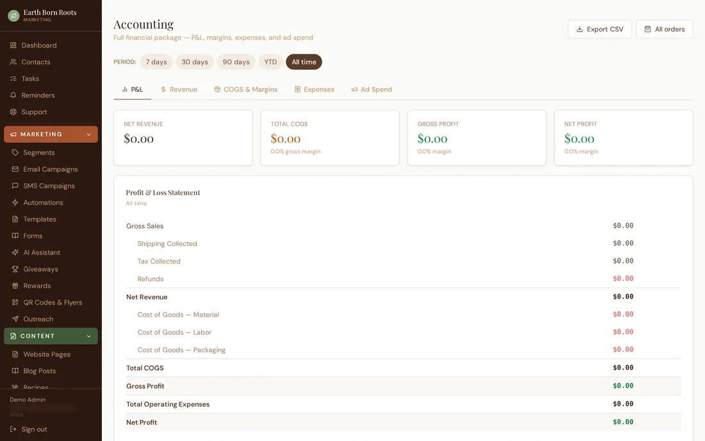Go to Contacts page
Image resolution: width=705 pixels, height=441 pixels.
point(51,62)
